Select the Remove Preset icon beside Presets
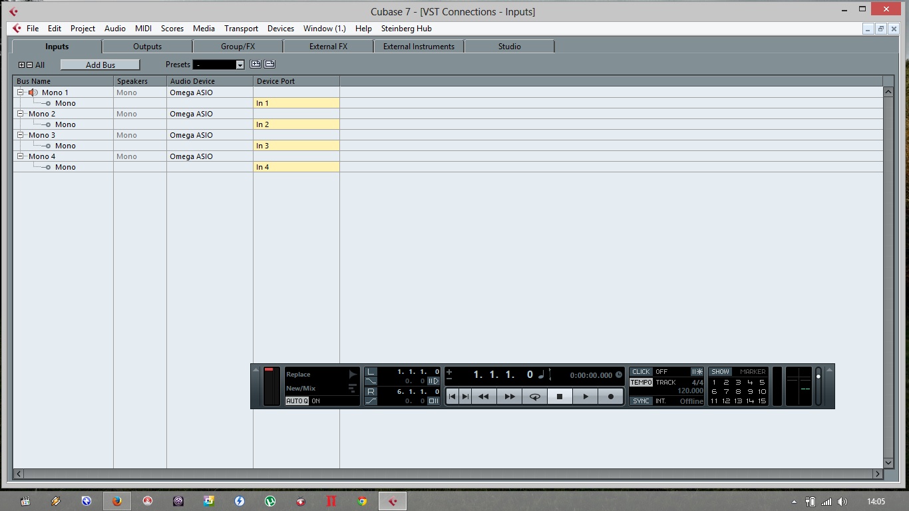 tap(270, 63)
